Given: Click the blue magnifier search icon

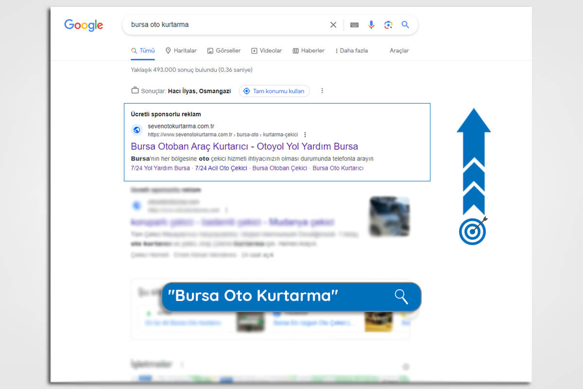Looking at the screenshot, I should tap(405, 25).
